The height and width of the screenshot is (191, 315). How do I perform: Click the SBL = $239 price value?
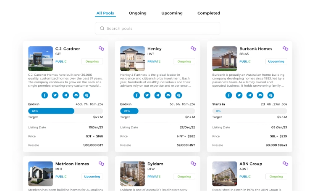pos(278,136)
